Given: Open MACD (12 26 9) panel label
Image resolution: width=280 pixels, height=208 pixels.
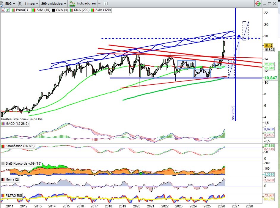Looking at the screenshot, I should point(17,124).
